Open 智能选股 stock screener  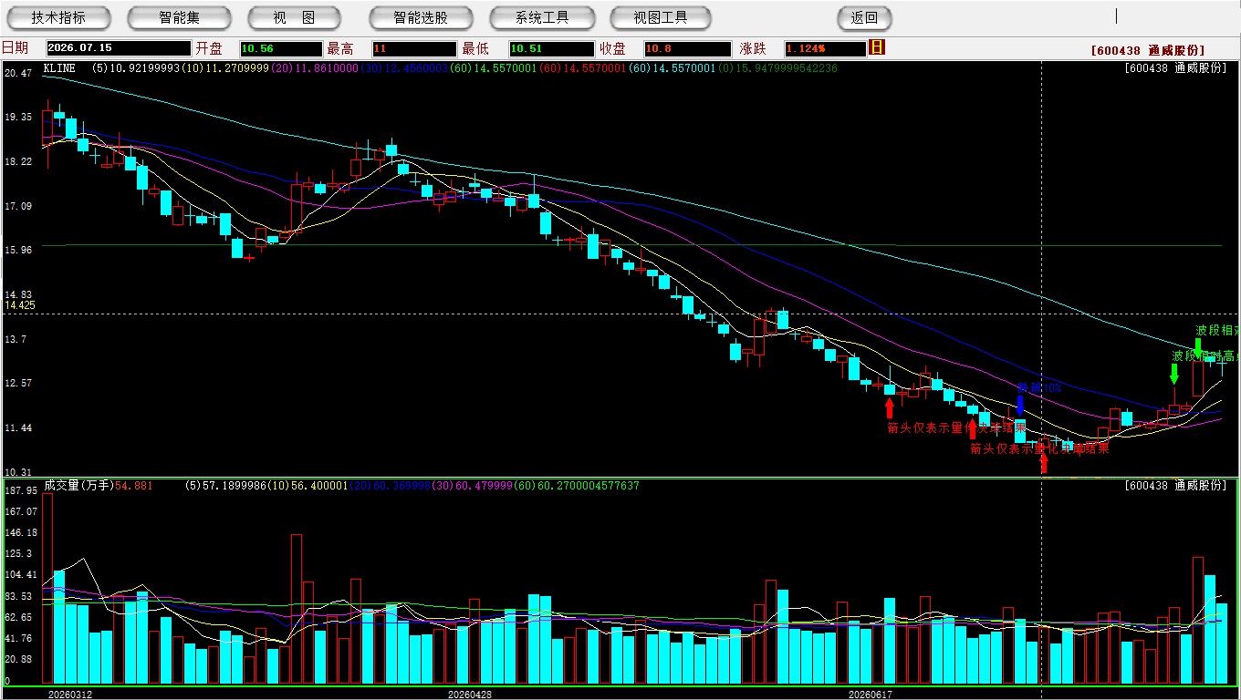coord(421,17)
